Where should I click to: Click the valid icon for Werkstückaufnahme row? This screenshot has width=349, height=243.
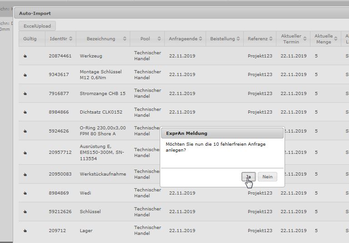pos(25,174)
